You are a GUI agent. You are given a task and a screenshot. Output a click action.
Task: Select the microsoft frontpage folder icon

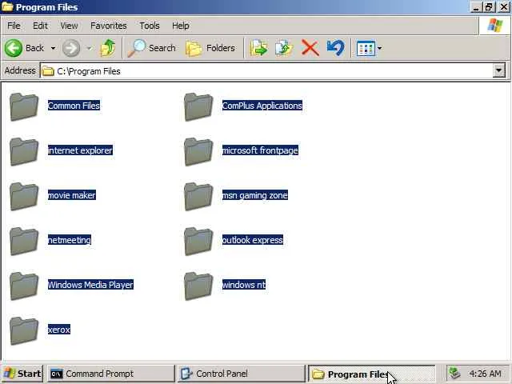198,151
